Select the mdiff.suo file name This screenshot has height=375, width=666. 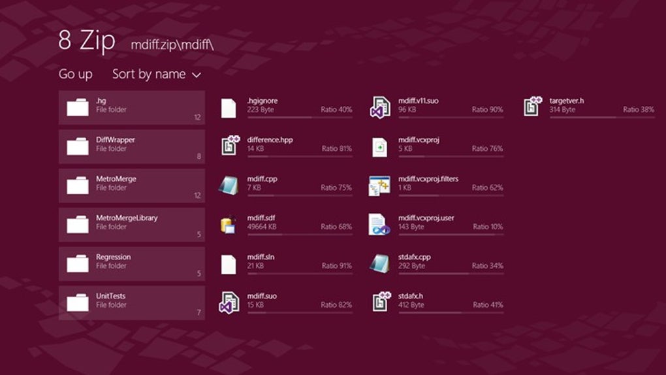pyautogui.click(x=262, y=297)
